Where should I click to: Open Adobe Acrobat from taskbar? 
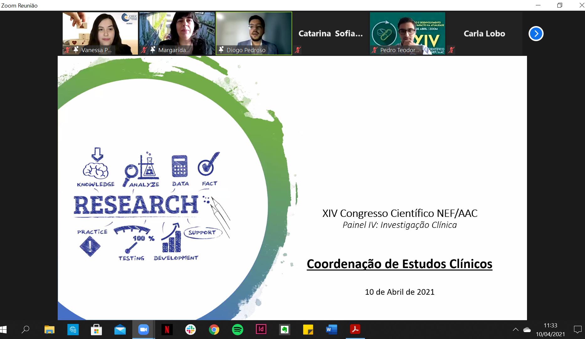(355, 330)
